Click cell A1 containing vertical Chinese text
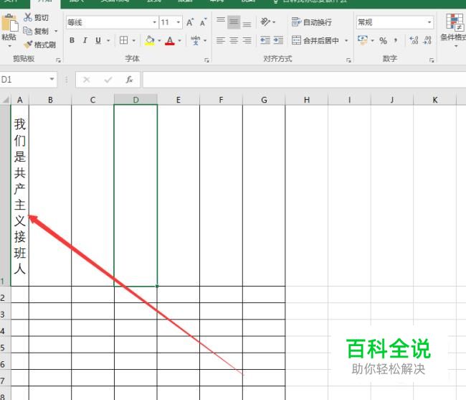The image size is (466, 400). coord(20,195)
